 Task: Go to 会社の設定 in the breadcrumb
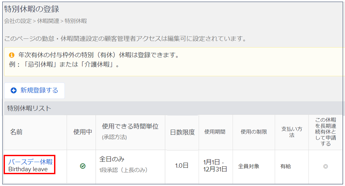point(18,21)
